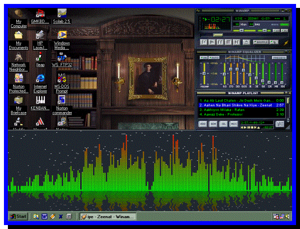
Task: Select playlist track Aakhiyon Milaka - Ratan
Action: click(x=241, y=110)
